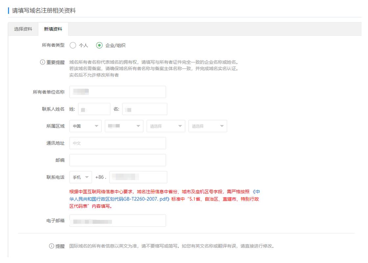Viewport: 368px width, 263px height.
Task: Click the 联系人姓名 label text
Action: (x=53, y=109)
